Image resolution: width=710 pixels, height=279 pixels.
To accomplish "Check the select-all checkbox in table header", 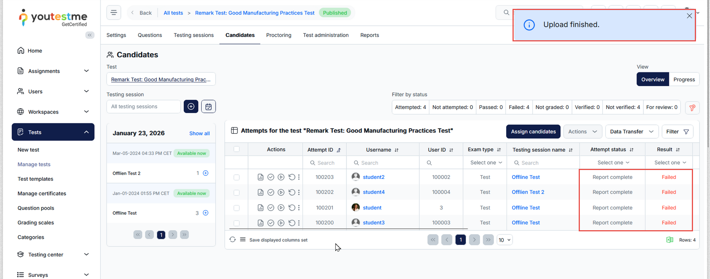I will (x=237, y=149).
